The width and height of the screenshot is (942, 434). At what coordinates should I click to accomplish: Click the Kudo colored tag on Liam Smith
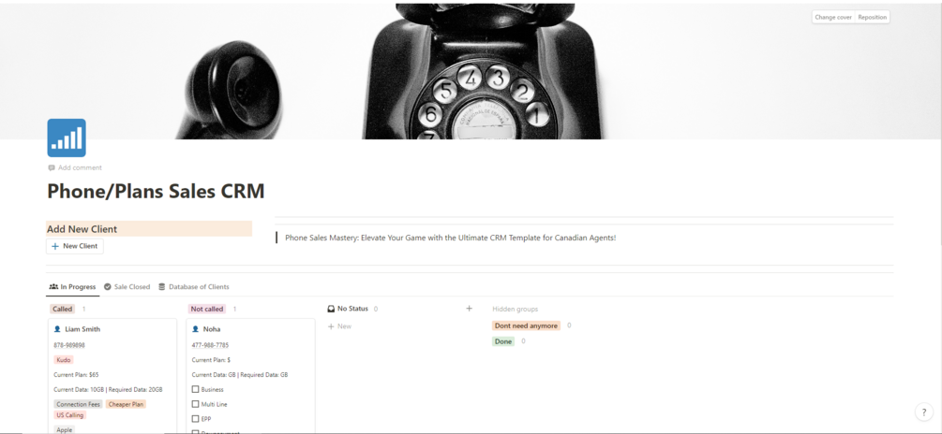[x=63, y=360]
